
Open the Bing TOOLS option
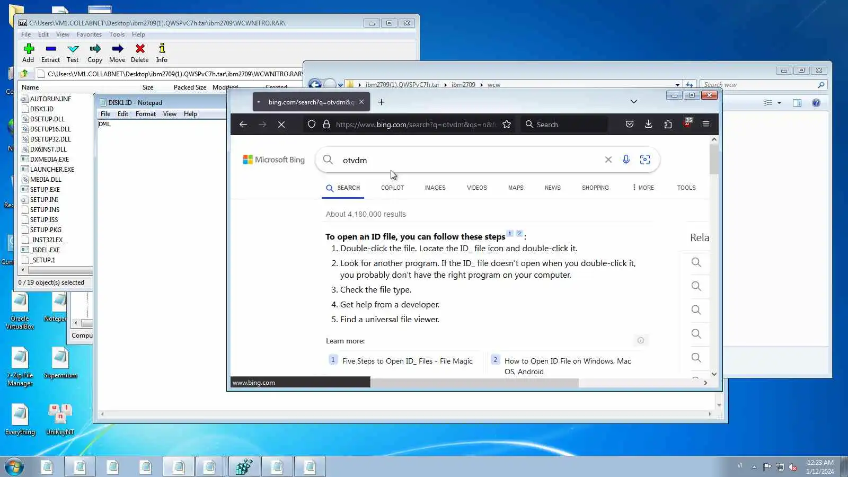click(686, 188)
